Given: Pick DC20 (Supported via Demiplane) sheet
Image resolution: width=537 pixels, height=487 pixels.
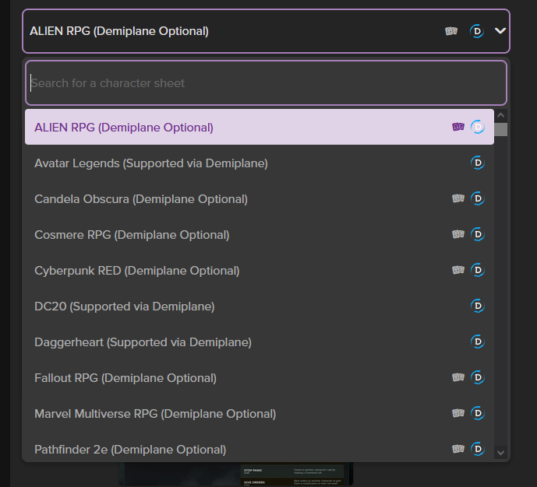Looking at the screenshot, I should pos(125,307).
